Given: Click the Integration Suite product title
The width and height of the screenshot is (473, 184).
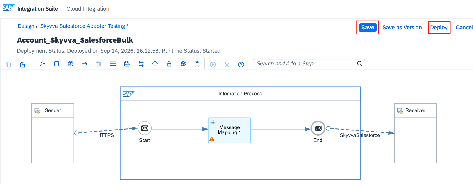Looking at the screenshot, I should tap(38, 9).
